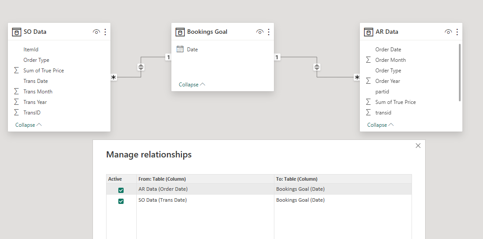Screen dimensions: 483x239
Task: Select the TransID field in SO Data
Action: [32, 112]
